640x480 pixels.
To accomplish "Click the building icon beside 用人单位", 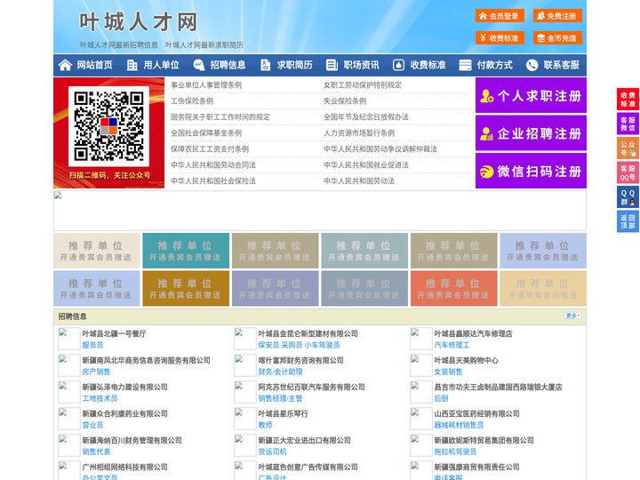I will point(132,65).
